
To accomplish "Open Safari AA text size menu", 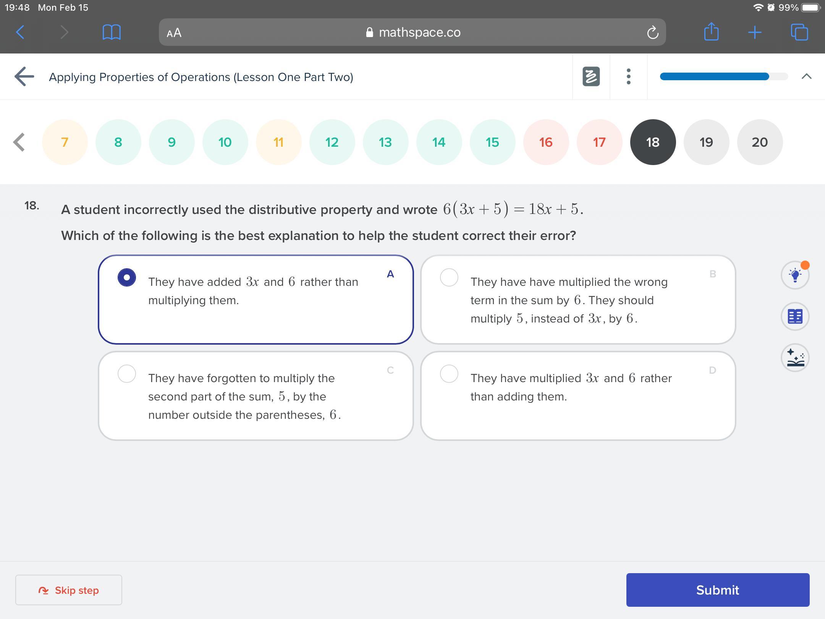I will pyautogui.click(x=174, y=33).
